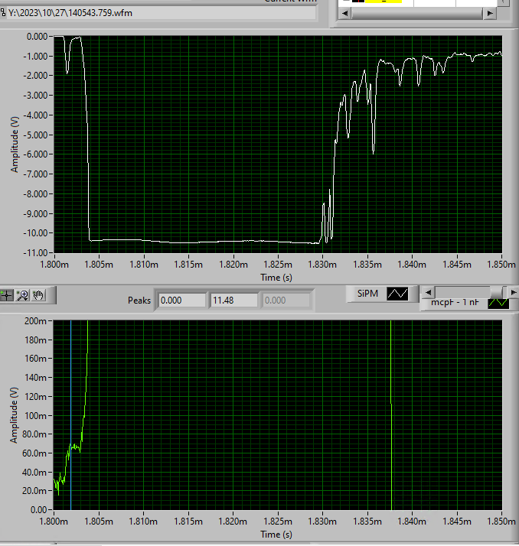The height and width of the screenshot is (546, 519).
Task: Click the SiPM plot legend line icon
Action: pyautogui.click(x=397, y=294)
